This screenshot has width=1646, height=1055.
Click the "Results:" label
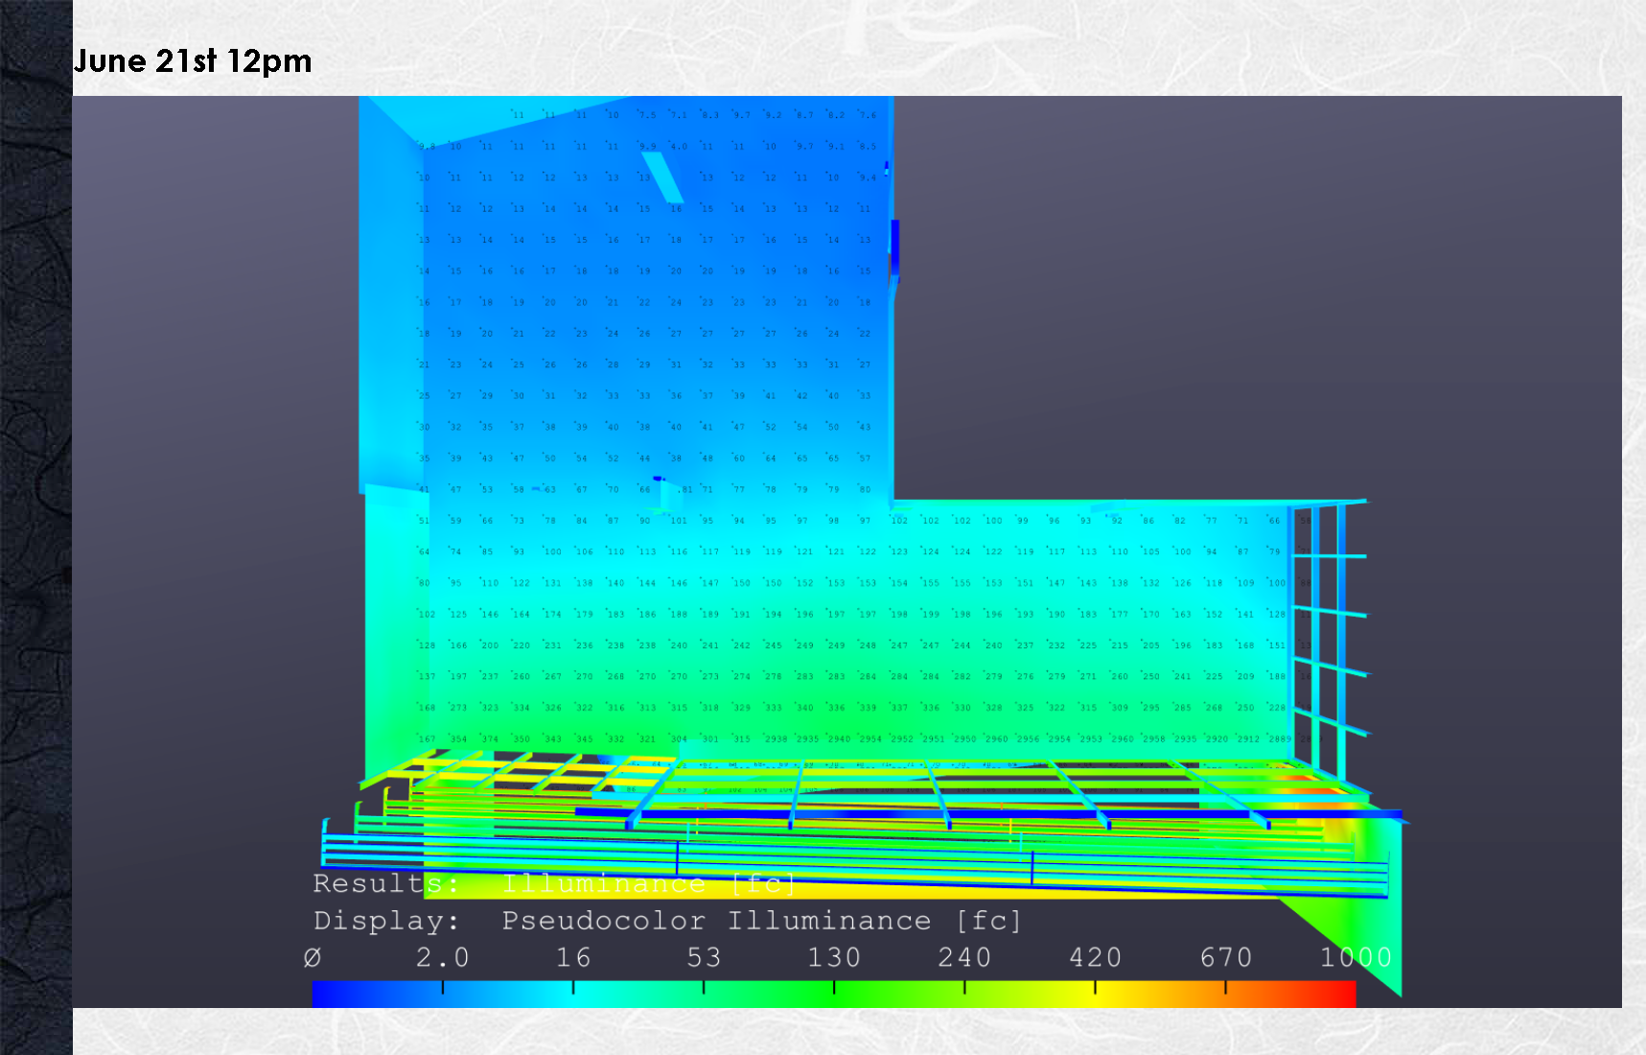385,883
